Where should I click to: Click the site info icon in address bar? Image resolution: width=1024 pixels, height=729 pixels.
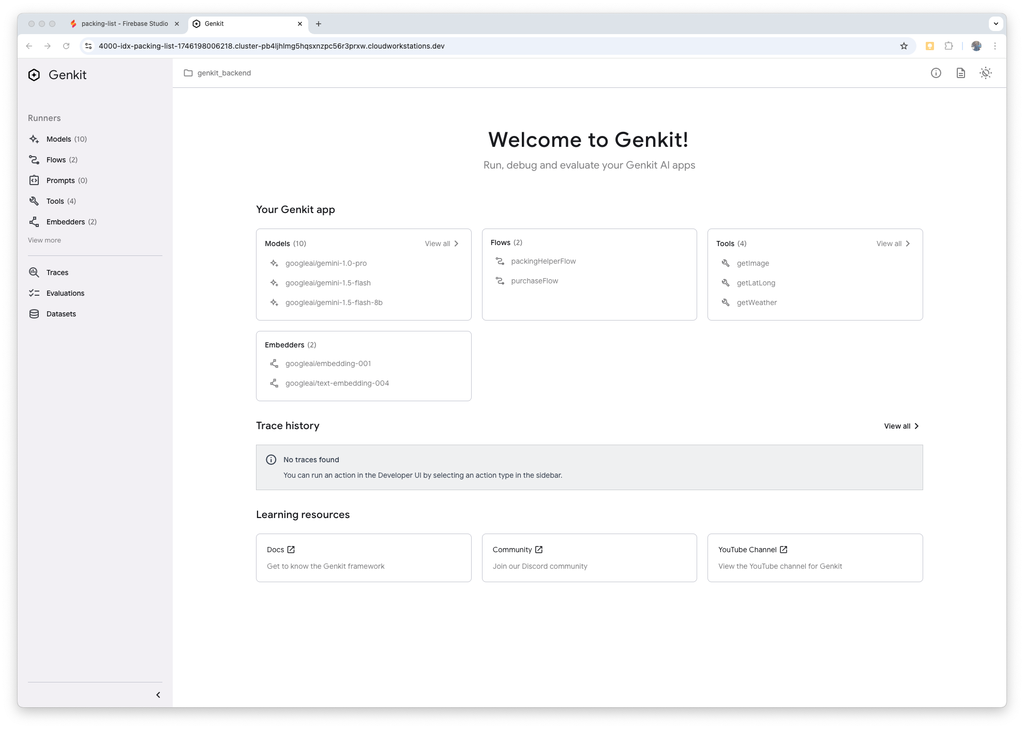pyautogui.click(x=88, y=46)
